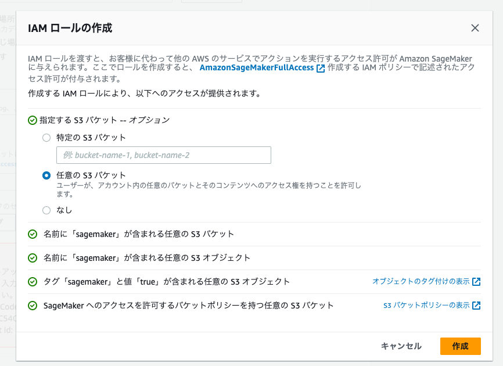
Task: Open the AmazonSageMakerFullAccess policy link
Action: coord(257,68)
